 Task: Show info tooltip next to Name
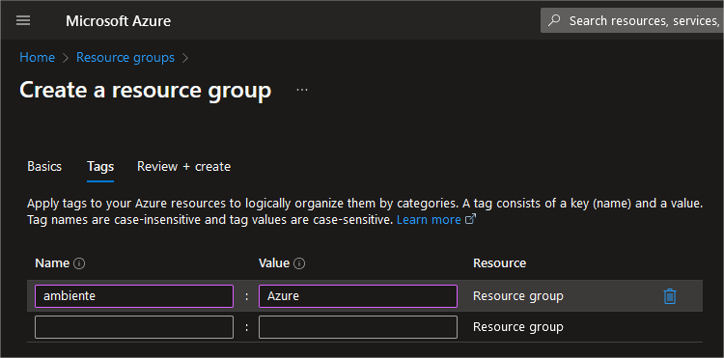coord(79,263)
